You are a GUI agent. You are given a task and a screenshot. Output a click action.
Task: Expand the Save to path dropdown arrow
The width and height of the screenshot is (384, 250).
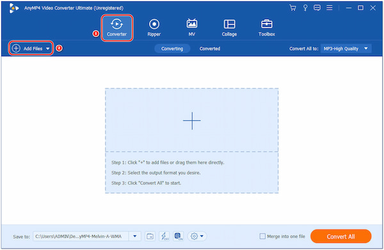tap(135, 237)
